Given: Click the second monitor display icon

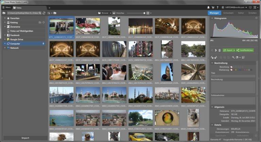Looking at the screenshot, I should tap(250, 7).
